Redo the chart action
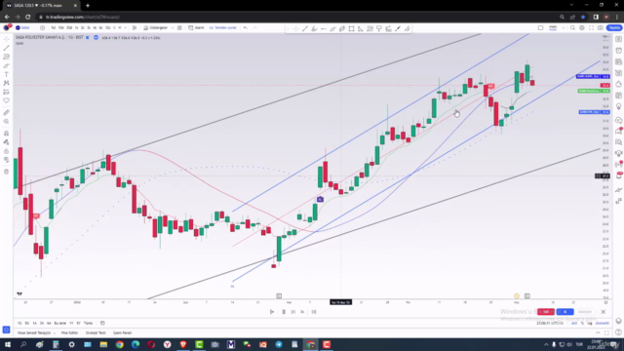 click(254, 28)
